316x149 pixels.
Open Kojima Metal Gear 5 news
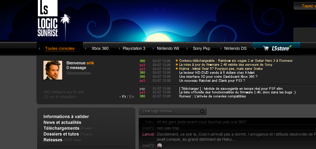click(x=221, y=69)
